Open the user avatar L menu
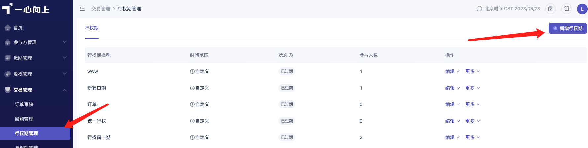The height and width of the screenshot is (148, 588). (582, 9)
